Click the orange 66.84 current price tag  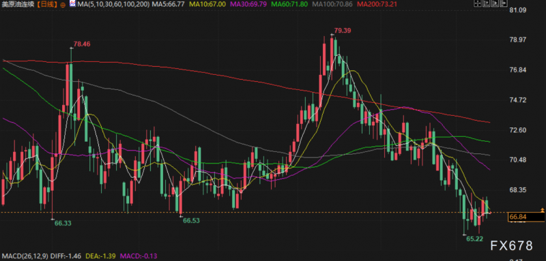527,217
